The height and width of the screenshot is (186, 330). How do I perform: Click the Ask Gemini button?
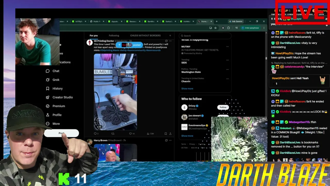[235, 21]
